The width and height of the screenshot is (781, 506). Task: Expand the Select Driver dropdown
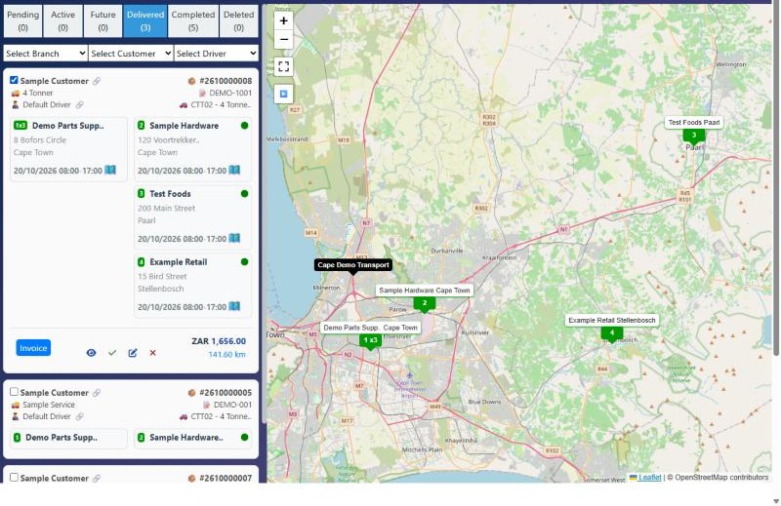click(216, 54)
